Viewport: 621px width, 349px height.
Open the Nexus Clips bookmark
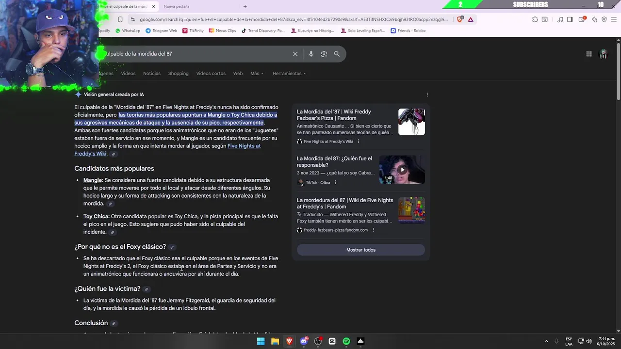click(x=222, y=31)
